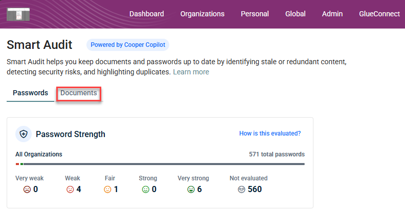Click the Fair rating face icon
The image size is (405, 215).
[107, 190]
